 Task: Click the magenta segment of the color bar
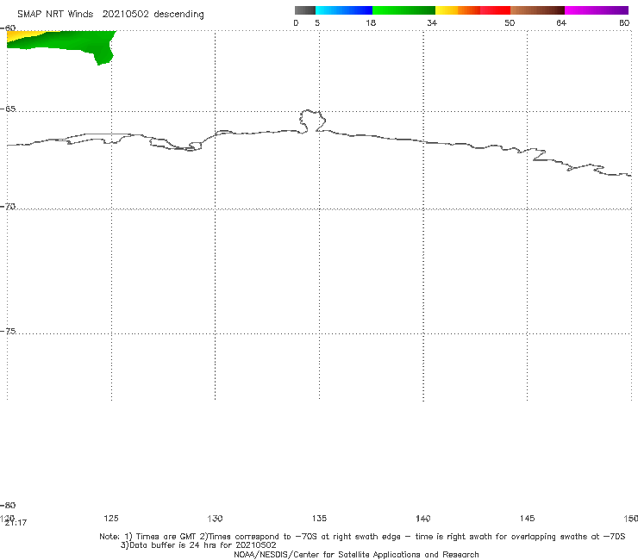597,10
